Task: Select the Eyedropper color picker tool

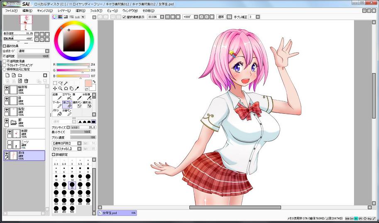Action: click(x=77, y=88)
